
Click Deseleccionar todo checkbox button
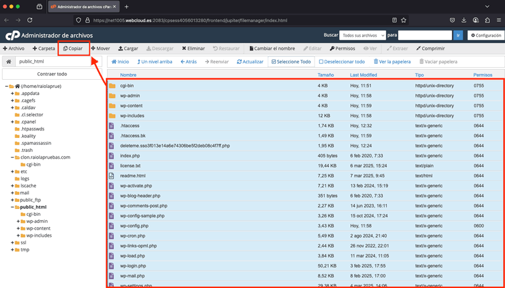(x=342, y=61)
